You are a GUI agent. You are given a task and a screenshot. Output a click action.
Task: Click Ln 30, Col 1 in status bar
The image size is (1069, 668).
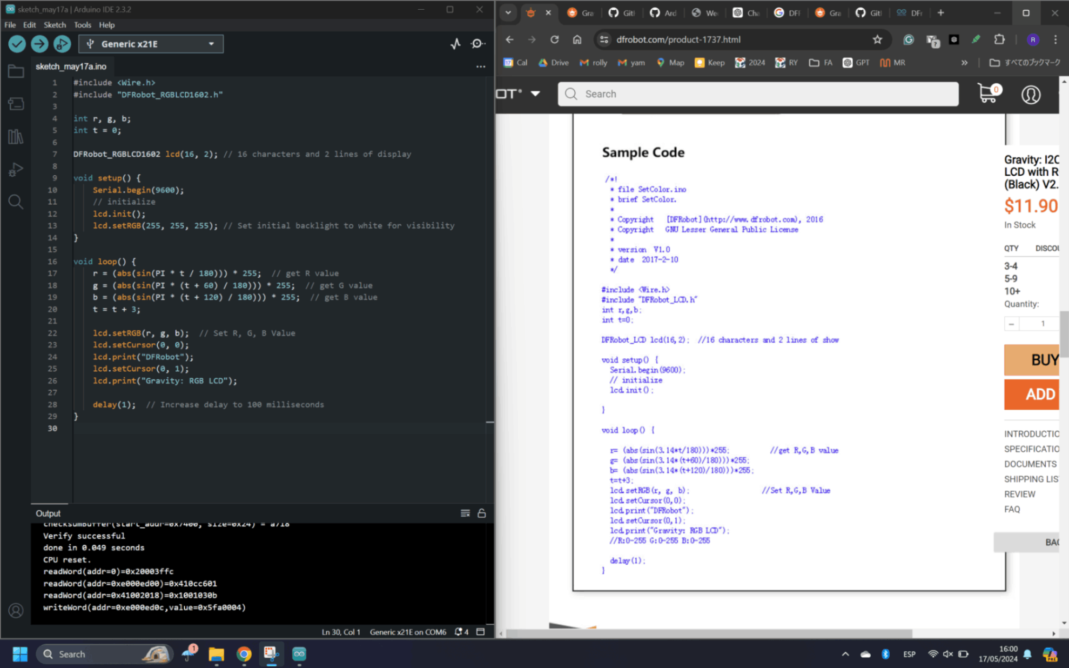[340, 632]
